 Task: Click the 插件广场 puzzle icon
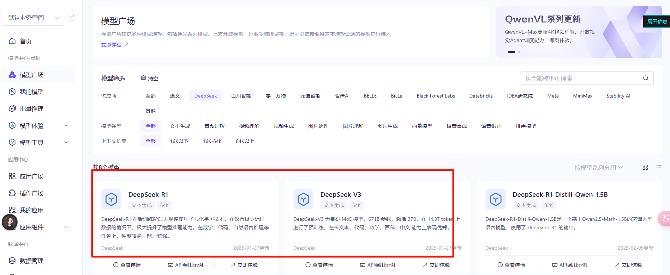coord(12,193)
